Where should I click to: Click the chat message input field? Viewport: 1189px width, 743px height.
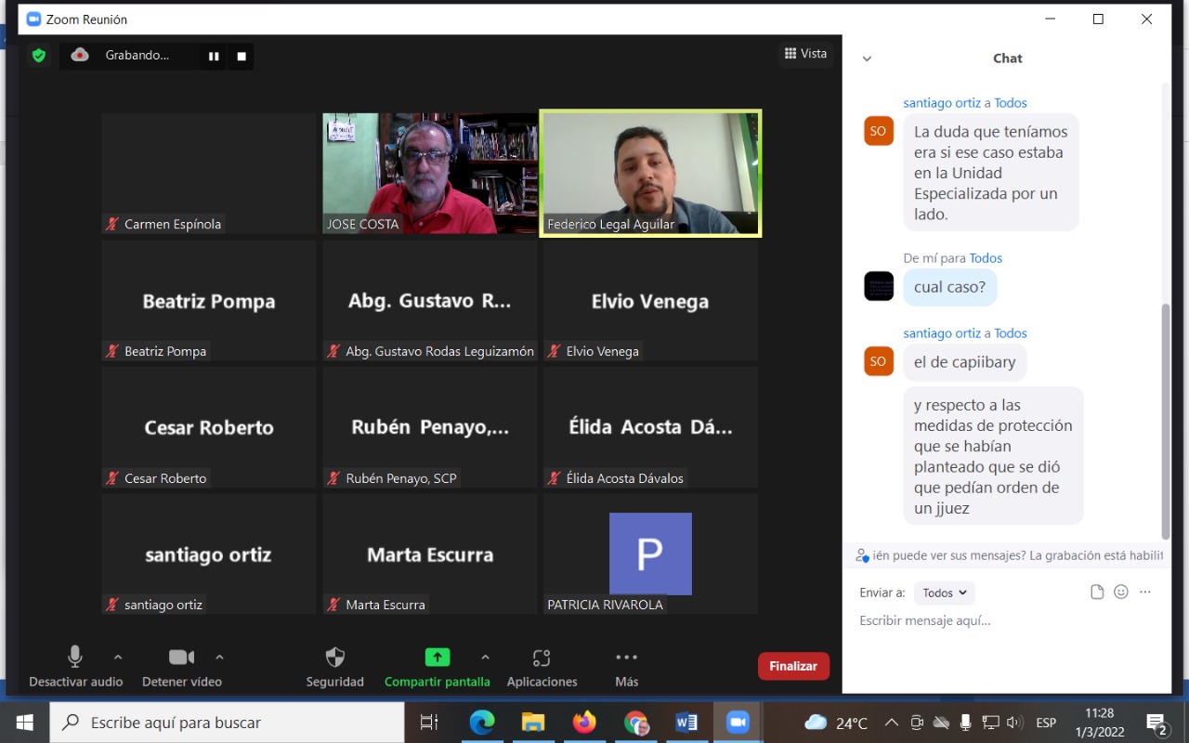pos(1003,620)
